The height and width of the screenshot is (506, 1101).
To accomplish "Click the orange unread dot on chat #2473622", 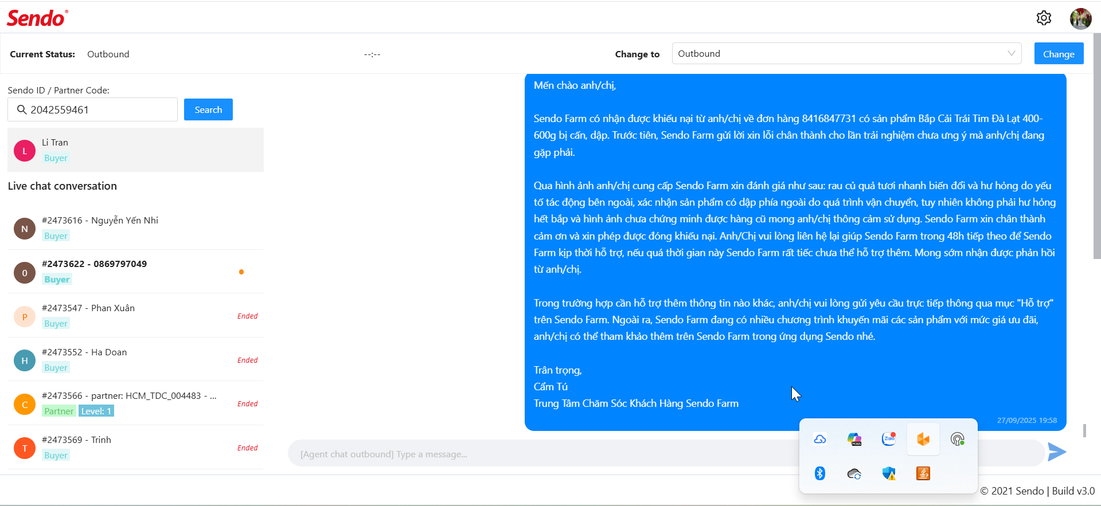I will coord(241,272).
